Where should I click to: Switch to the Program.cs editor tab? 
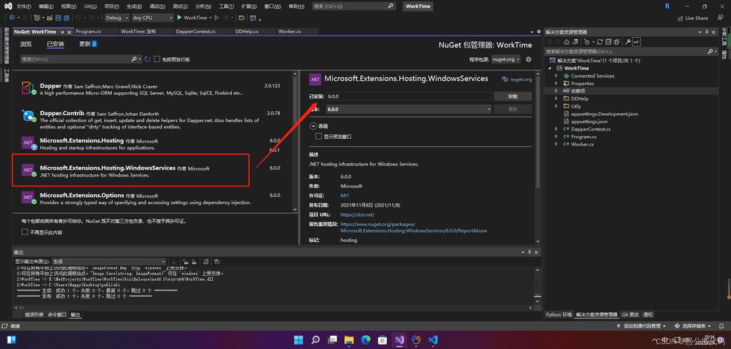pos(88,31)
